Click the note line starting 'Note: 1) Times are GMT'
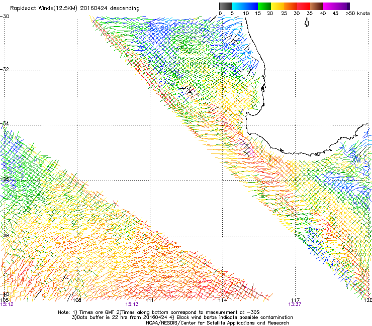Screen dimensions: 372x326 coord(159,312)
